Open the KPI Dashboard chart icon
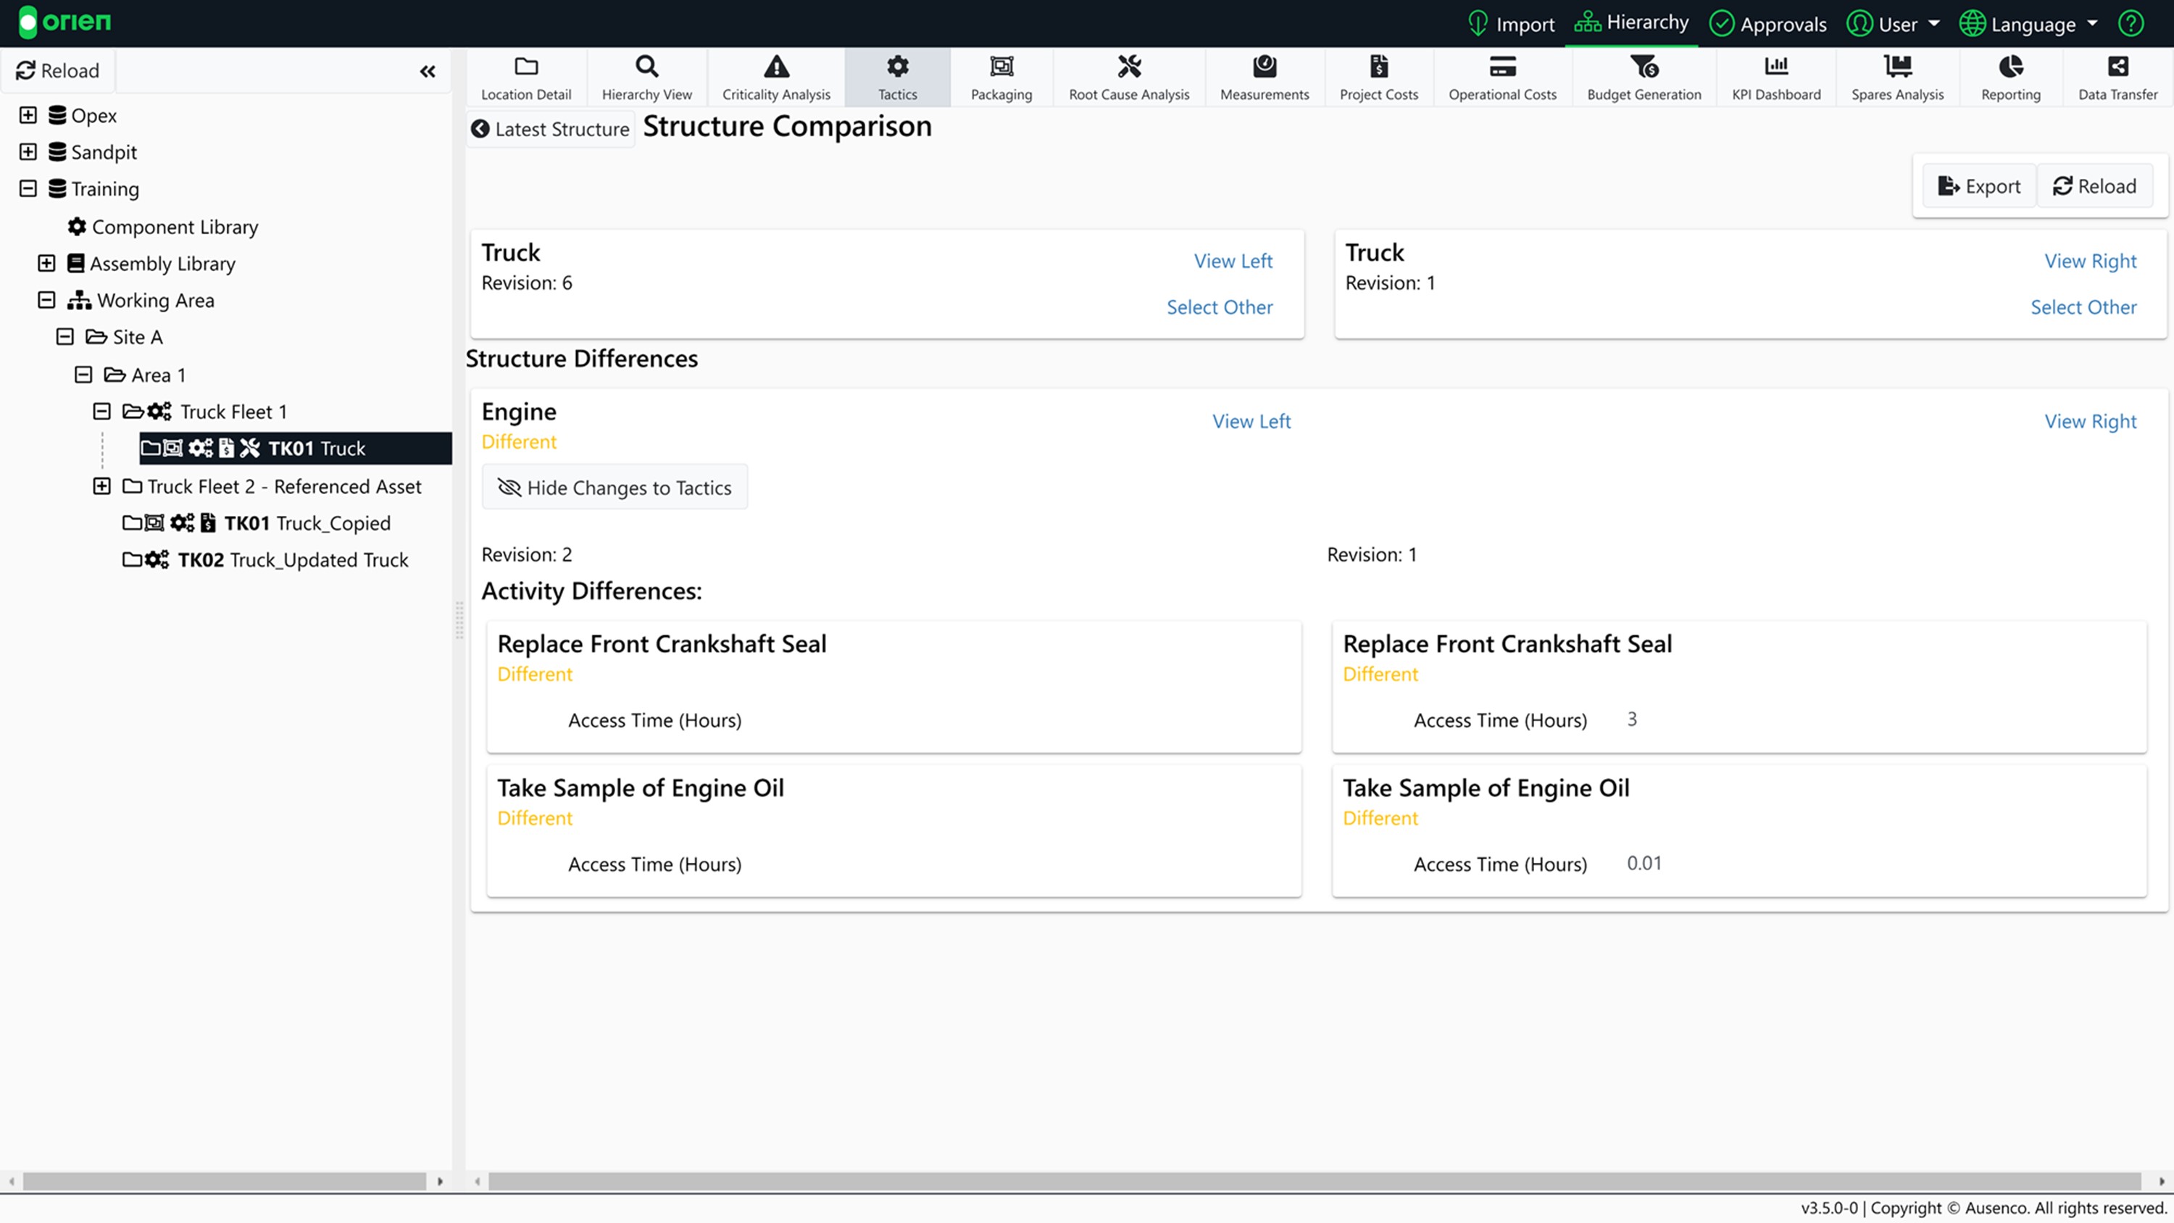This screenshot has height=1223, width=2174. click(1775, 66)
